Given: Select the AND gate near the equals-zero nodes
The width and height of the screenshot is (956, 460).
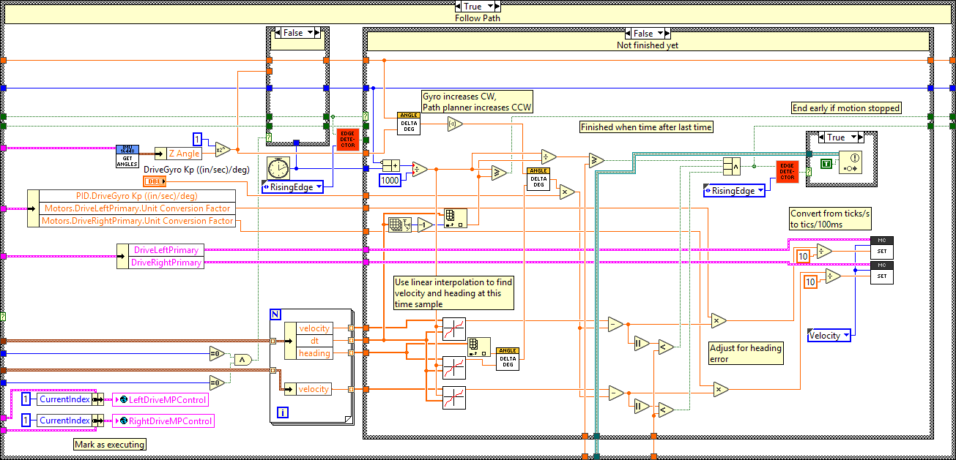Looking at the screenshot, I should pyautogui.click(x=242, y=359).
